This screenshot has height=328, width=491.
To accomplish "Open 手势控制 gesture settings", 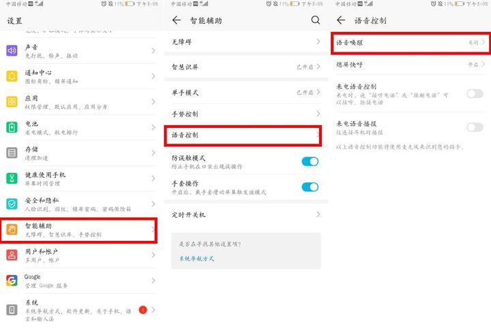I will click(x=245, y=114).
